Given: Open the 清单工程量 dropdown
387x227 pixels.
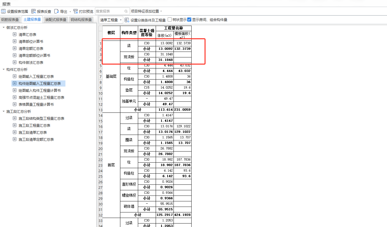Looking at the screenshot, I should click(x=111, y=20).
